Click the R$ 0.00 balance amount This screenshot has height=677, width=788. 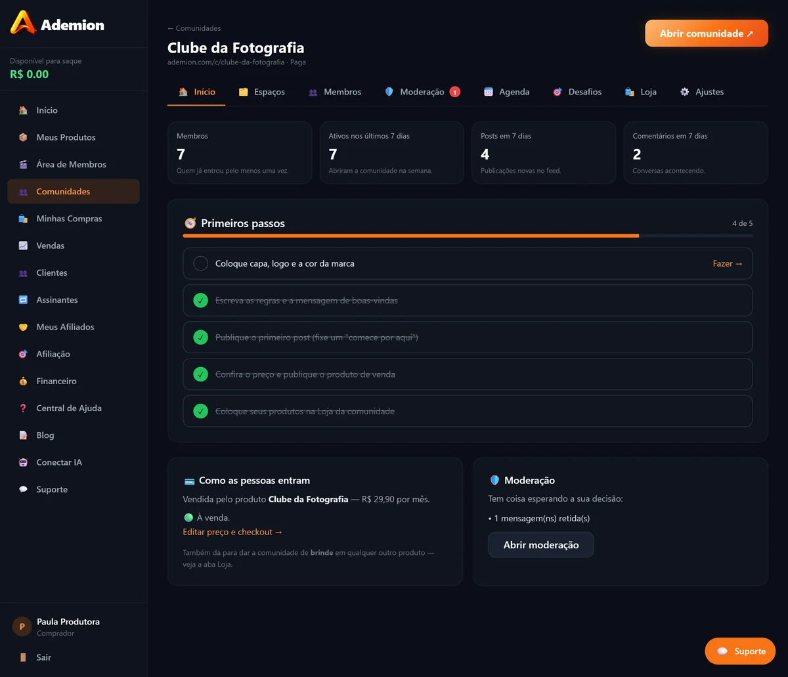(29, 74)
